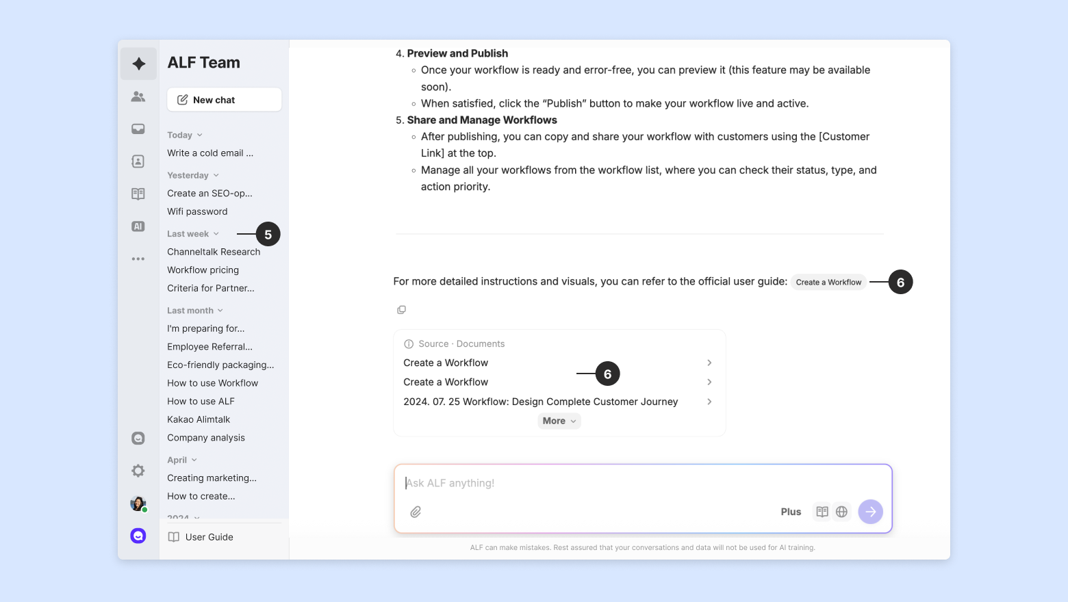1068x602 pixels.
Task: Open the User Guide link
Action: tap(201, 537)
